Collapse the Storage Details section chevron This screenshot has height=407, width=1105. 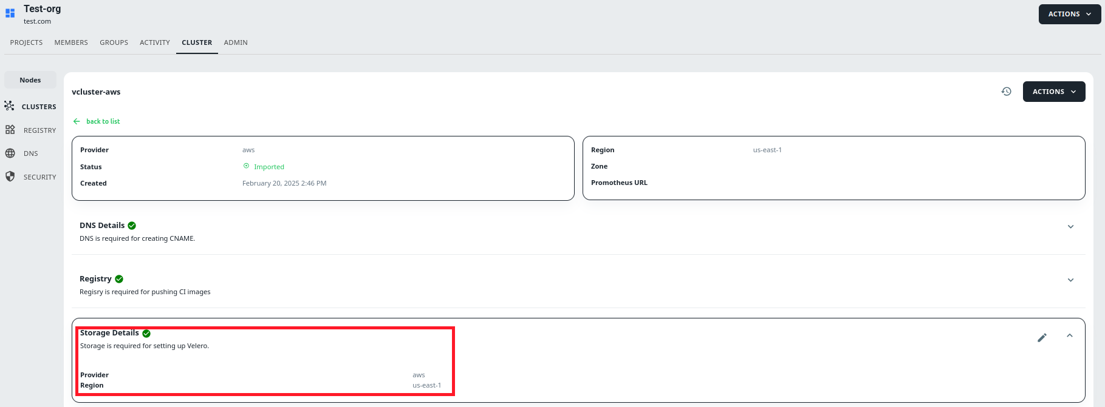[1070, 335]
